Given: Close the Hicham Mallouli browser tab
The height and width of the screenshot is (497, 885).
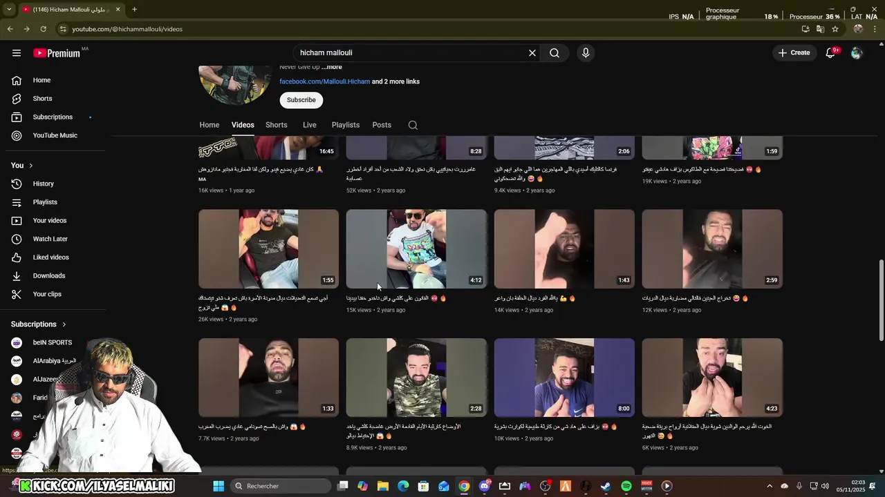Looking at the screenshot, I should pyautogui.click(x=118, y=10).
